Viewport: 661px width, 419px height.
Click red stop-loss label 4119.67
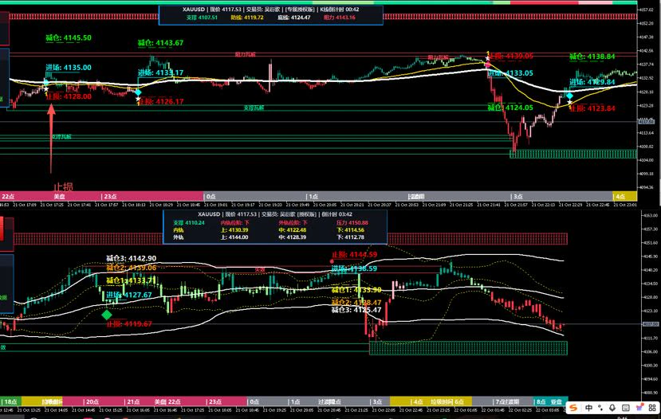pos(129,324)
